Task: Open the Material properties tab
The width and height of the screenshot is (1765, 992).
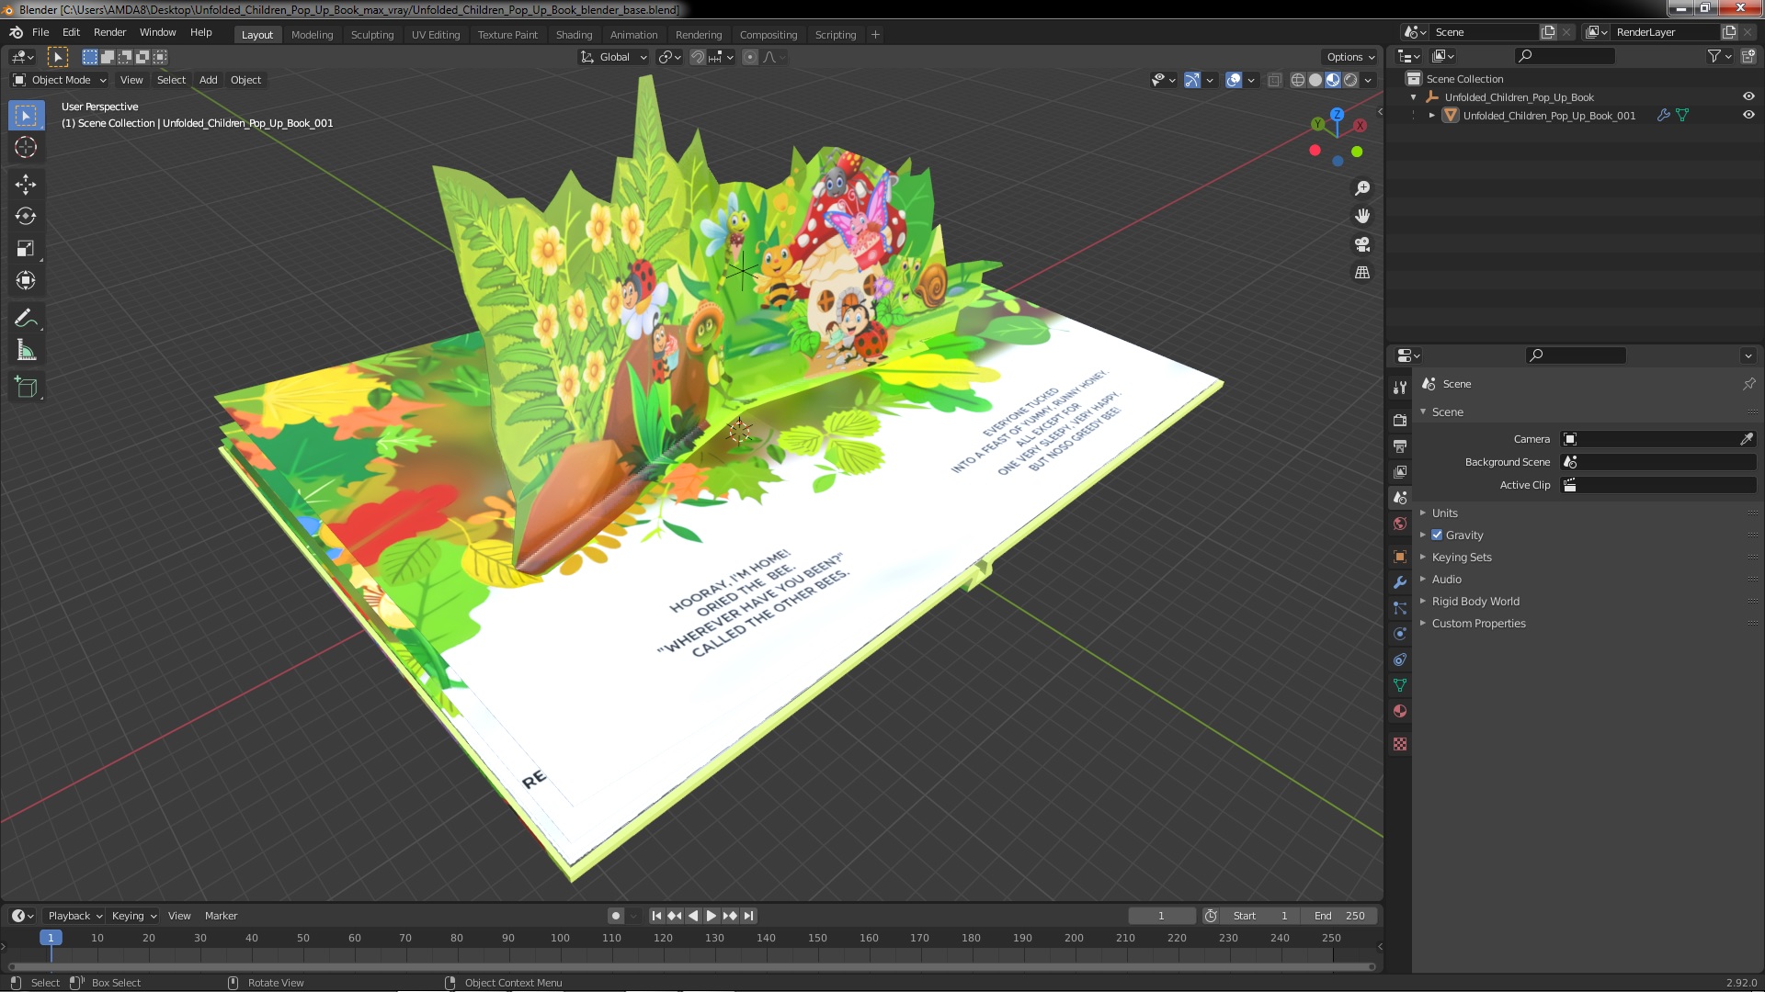Action: 1400,711
